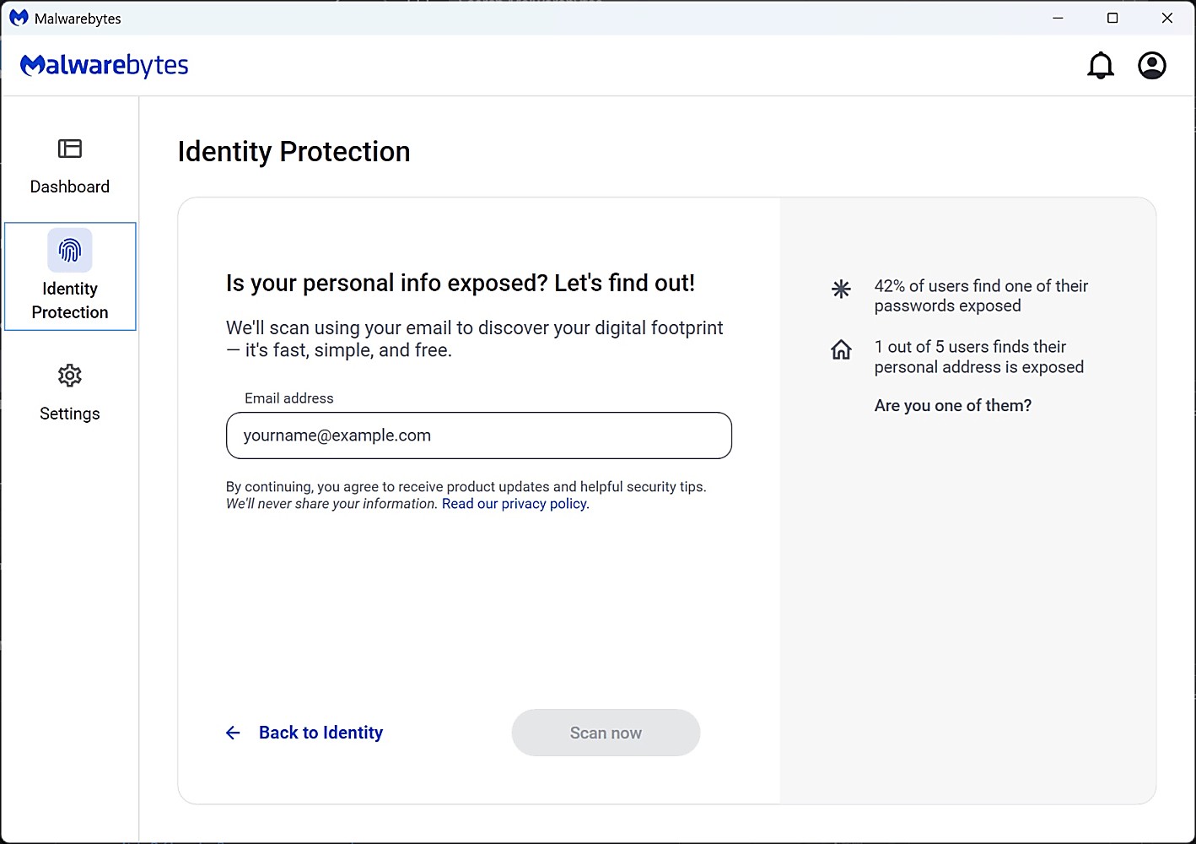Open the Settings gear icon
The image size is (1196, 844).
tap(70, 376)
